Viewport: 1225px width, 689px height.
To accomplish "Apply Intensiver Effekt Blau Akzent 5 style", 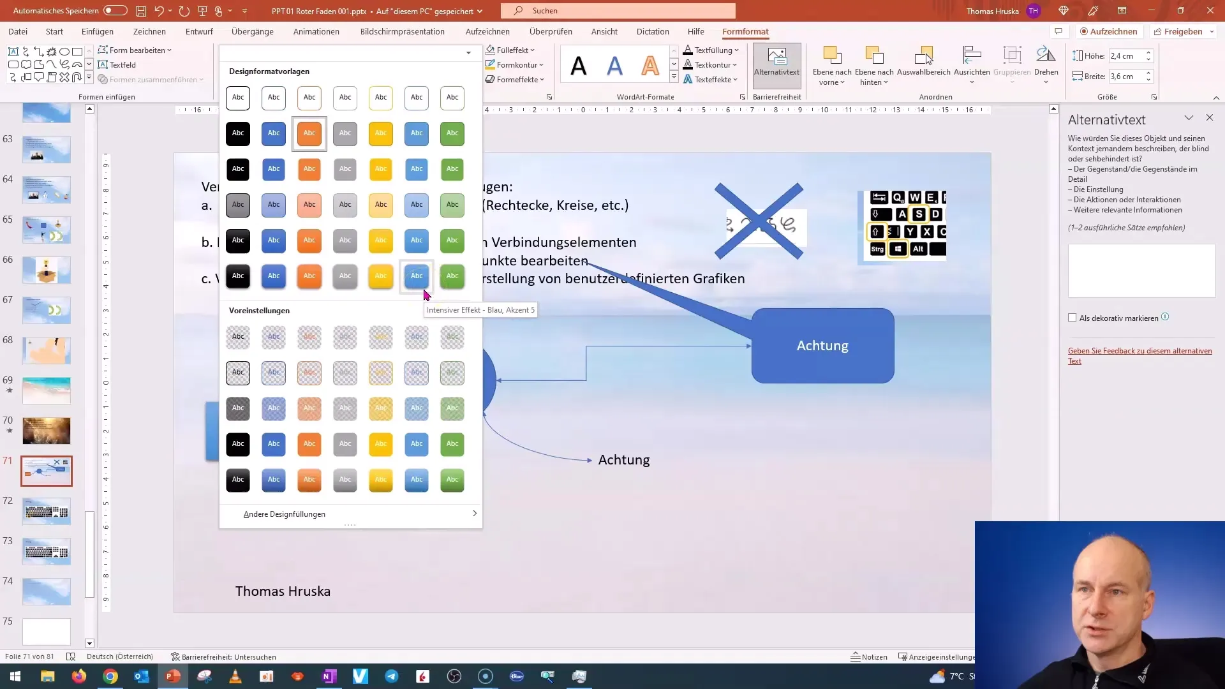I will point(417,276).
